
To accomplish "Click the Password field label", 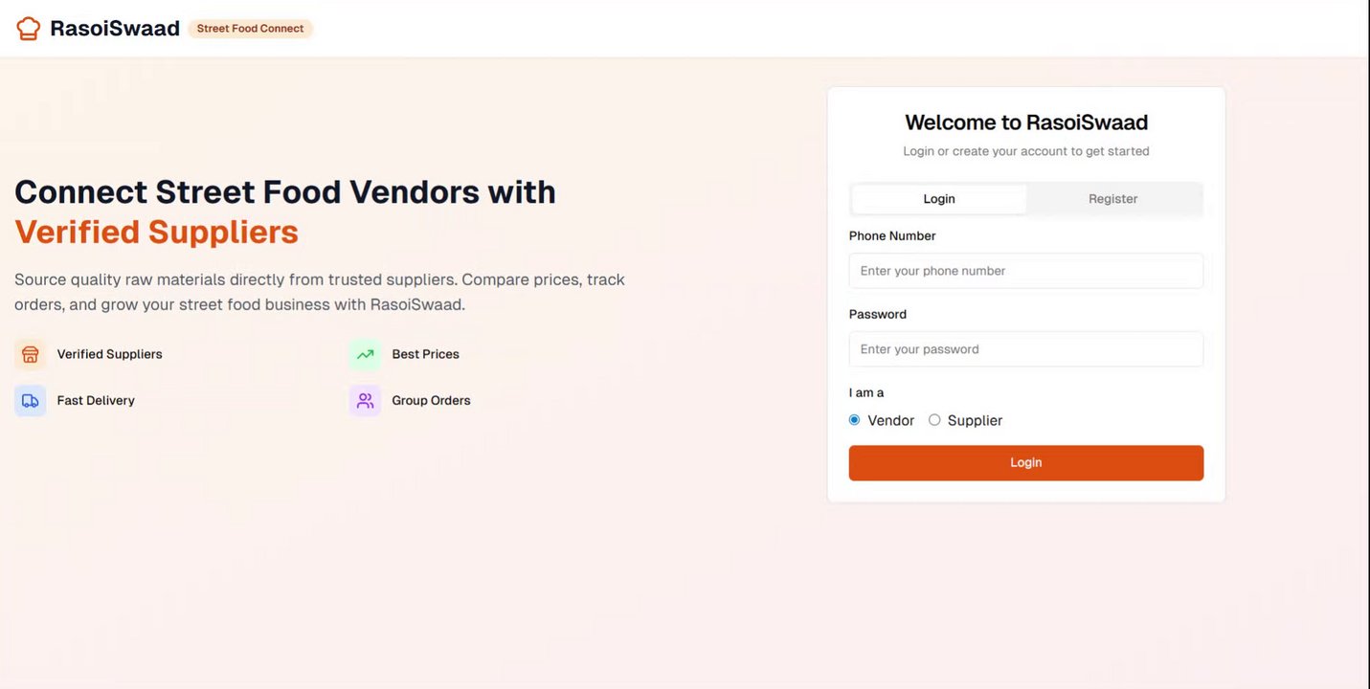I will [877, 315].
